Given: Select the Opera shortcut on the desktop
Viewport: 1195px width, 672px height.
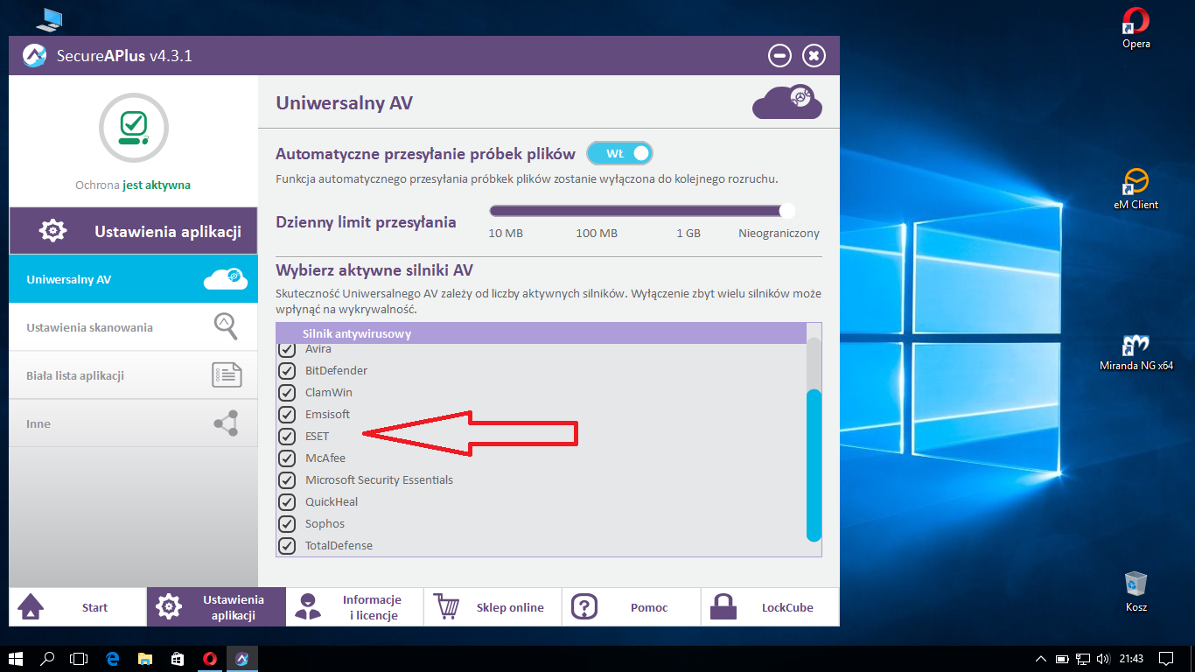Looking at the screenshot, I should [x=1136, y=28].
